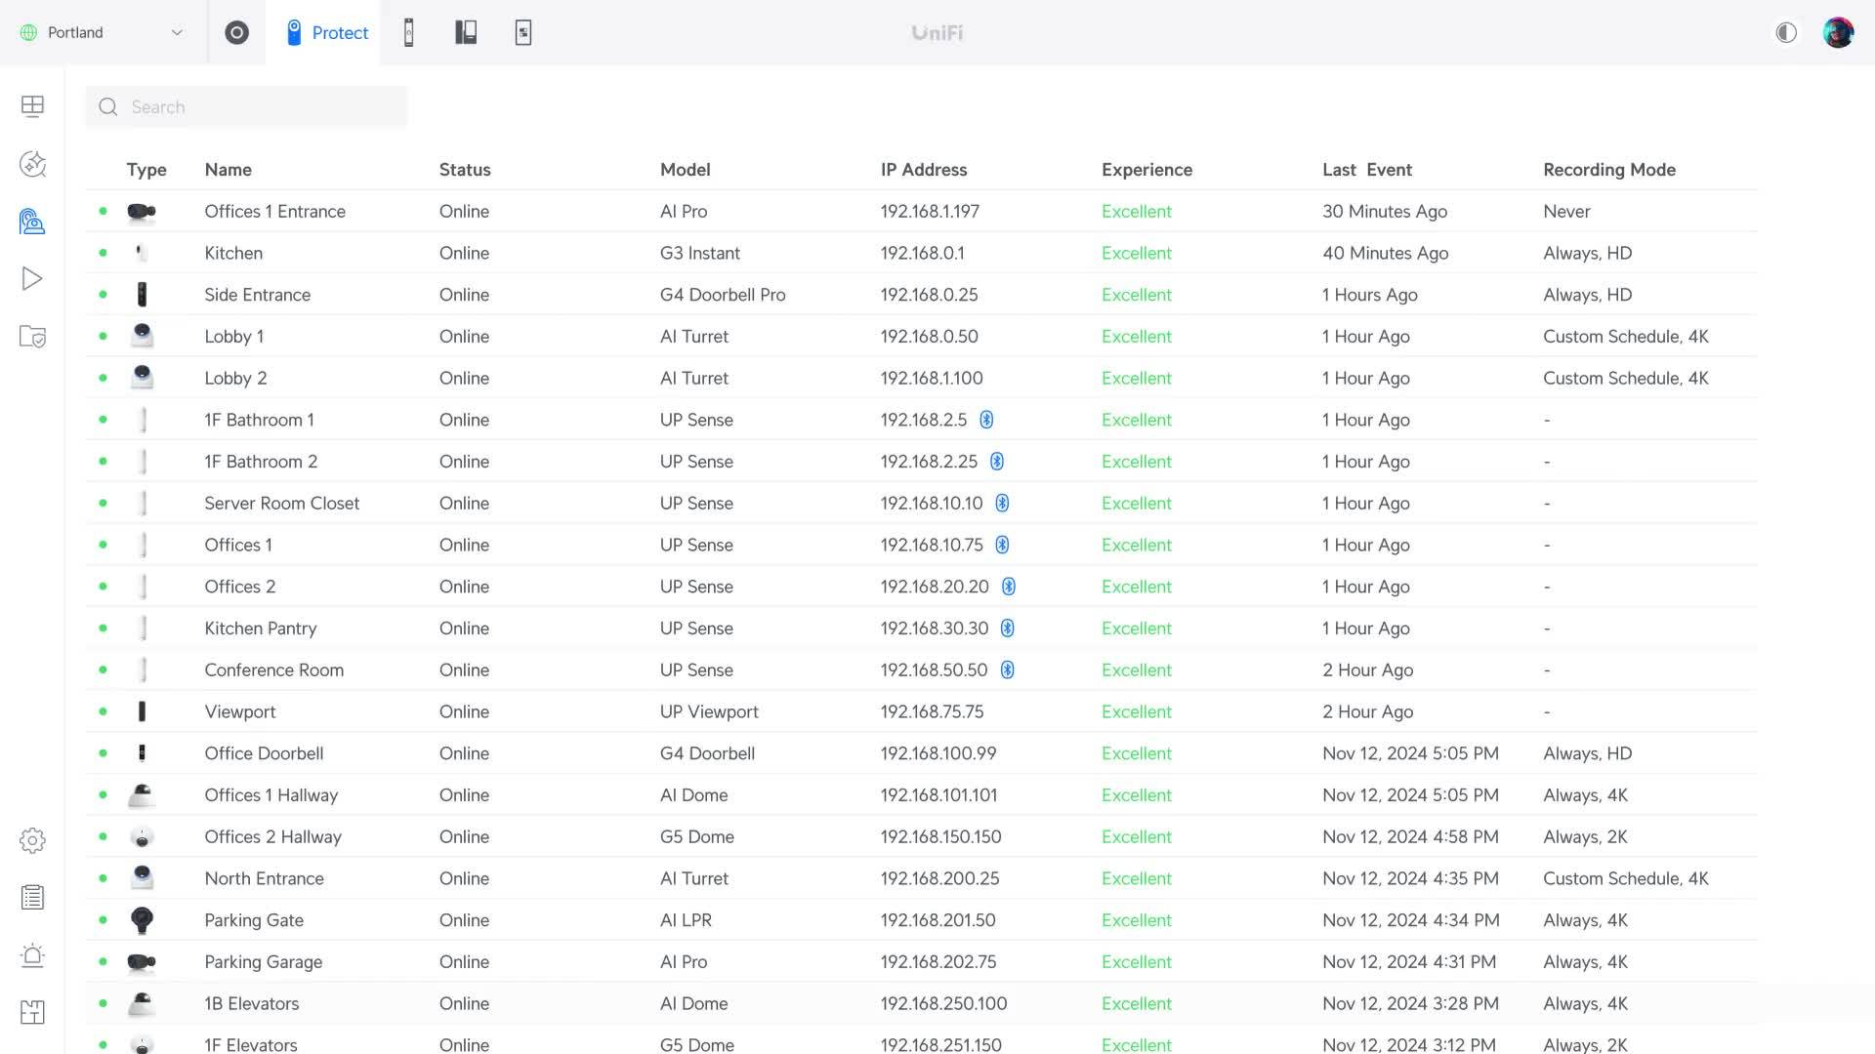Sort devices by the Experience column
Screen dimensions: 1875x1054
coord(1146,170)
